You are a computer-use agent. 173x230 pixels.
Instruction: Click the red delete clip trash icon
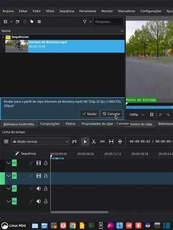(25, 22)
